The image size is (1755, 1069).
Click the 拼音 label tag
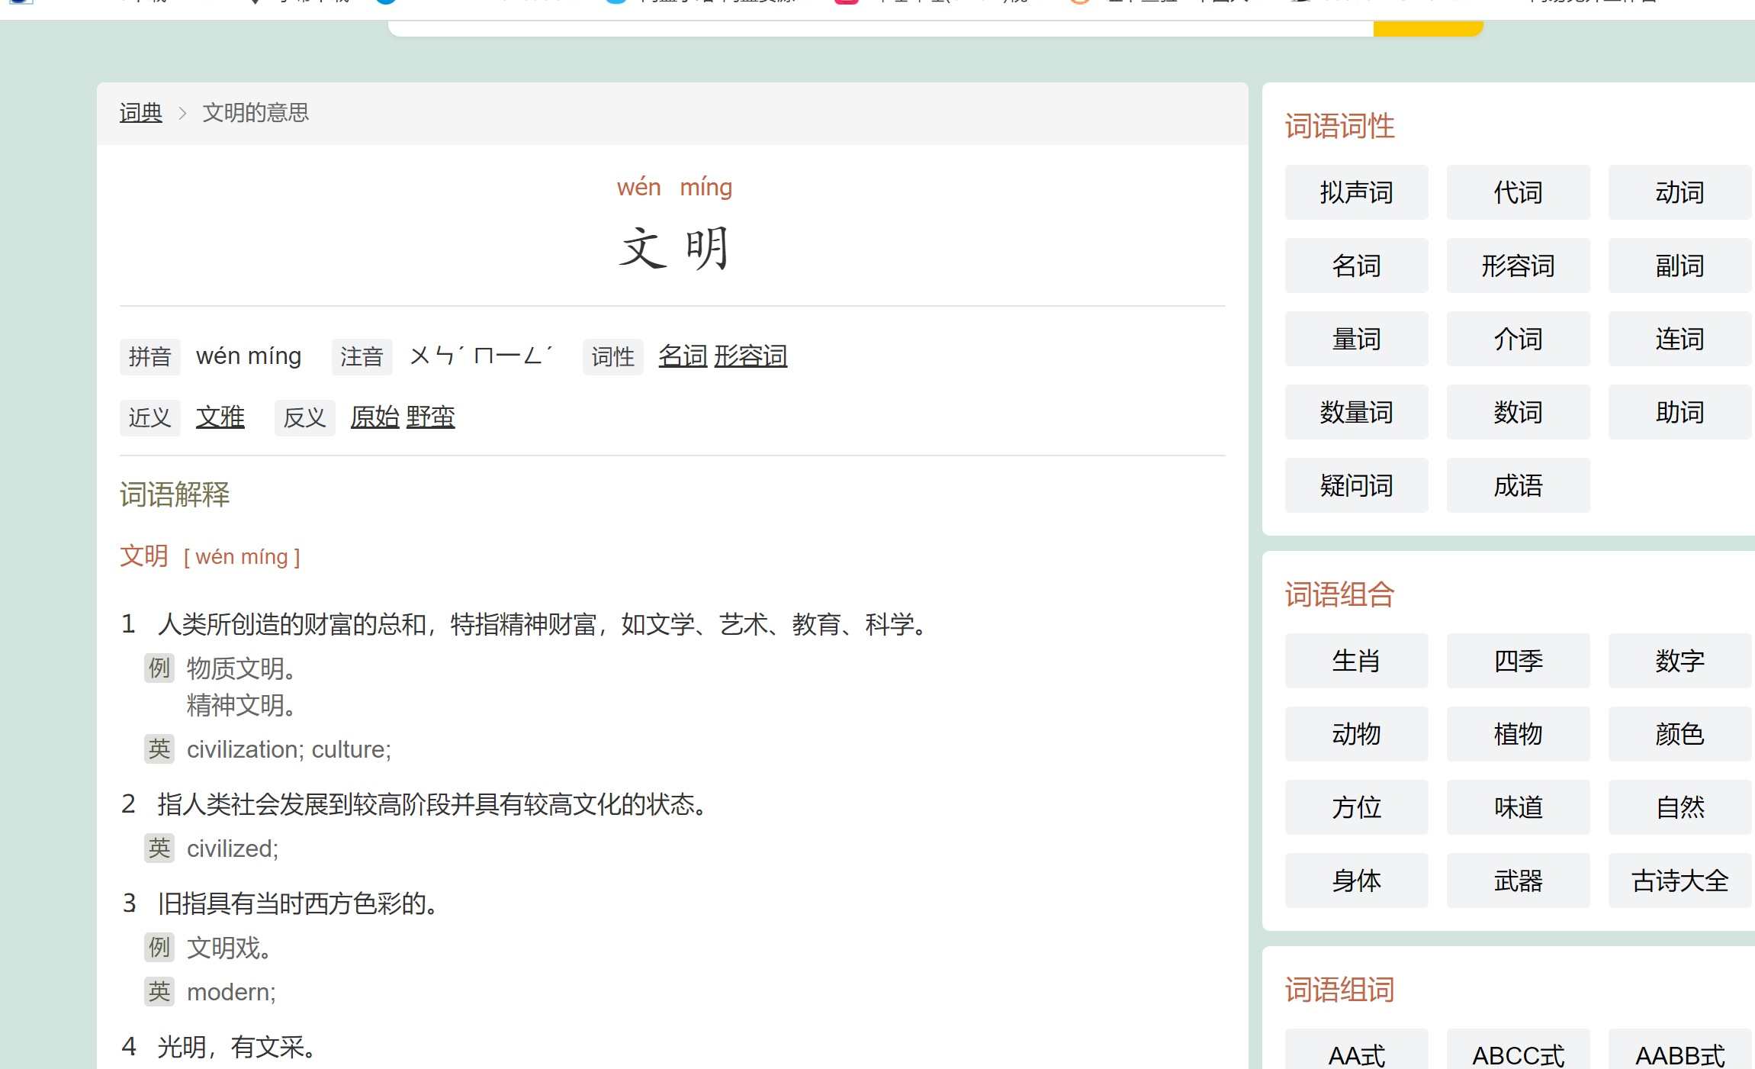click(x=150, y=357)
